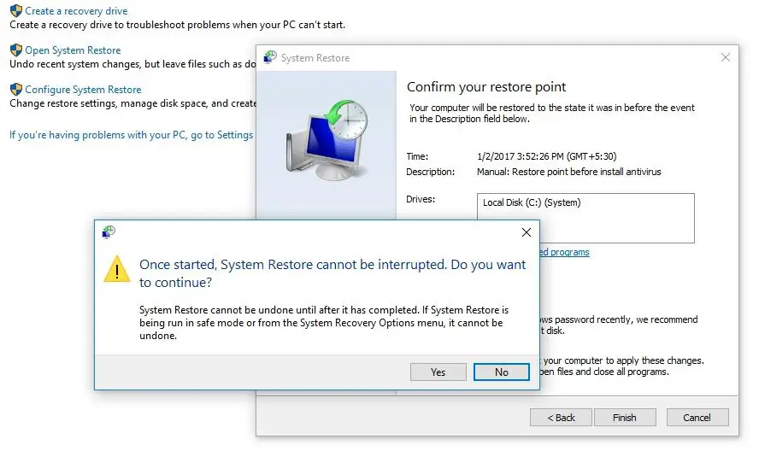Open System Restore from the Recovery list
Viewport: 759px width, 451px height.
73,50
